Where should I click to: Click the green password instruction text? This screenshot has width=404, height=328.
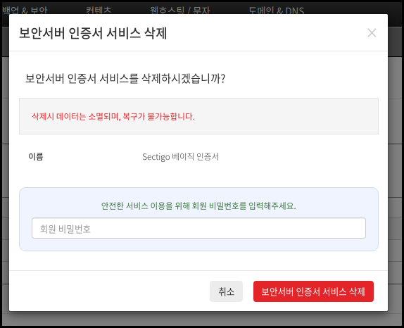click(198, 206)
